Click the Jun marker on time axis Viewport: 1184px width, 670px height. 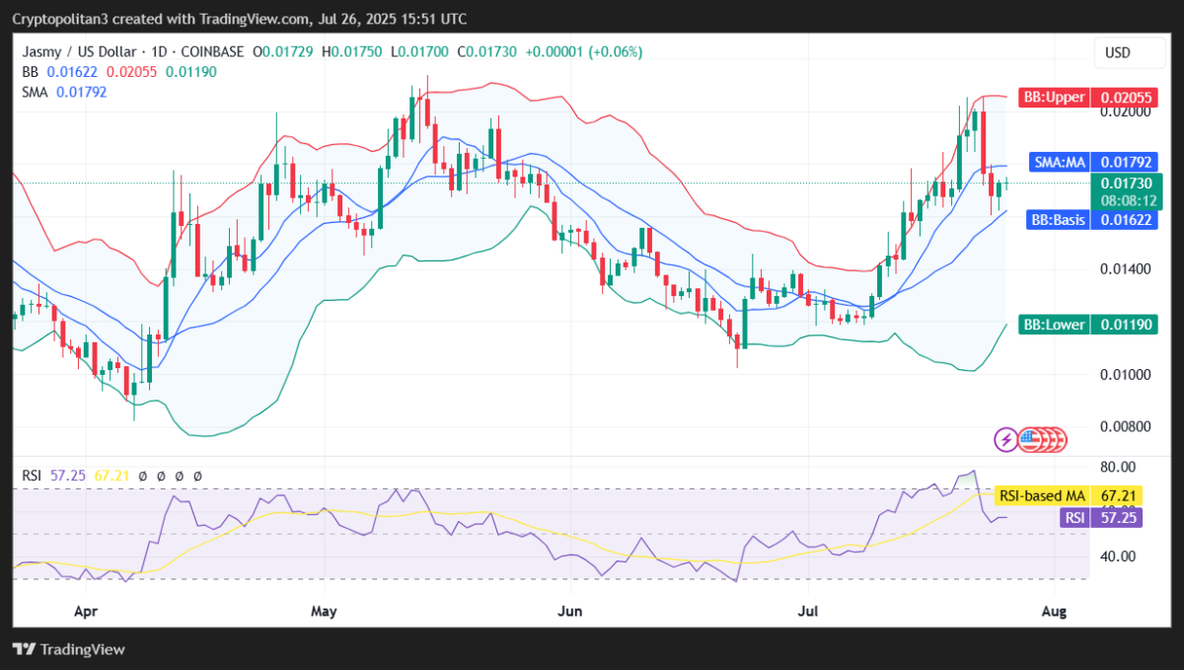(569, 612)
